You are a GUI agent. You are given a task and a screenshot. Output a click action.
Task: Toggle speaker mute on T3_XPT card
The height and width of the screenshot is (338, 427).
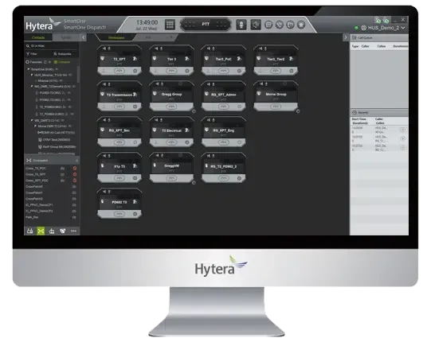[104, 49]
